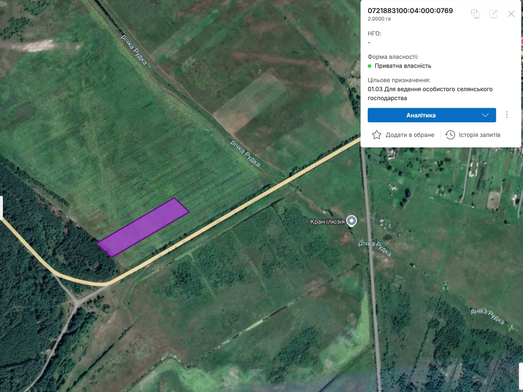This screenshot has width=523, height=392.
Task: Click the white handle at bottom-right edge
Action: coord(521,376)
